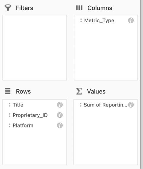This screenshot has width=143, height=169.
Task: Click the info icon beside Metric_Type
Action: [x=131, y=20]
